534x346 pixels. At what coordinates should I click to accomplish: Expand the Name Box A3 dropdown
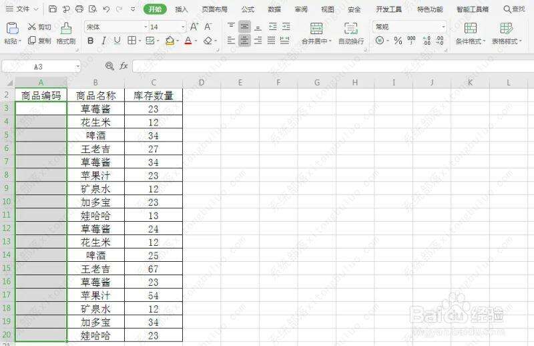pos(78,67)
